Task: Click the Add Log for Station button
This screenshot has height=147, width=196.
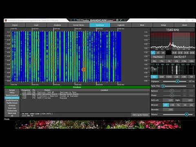Action: pyautogui.click(x=140, y=115)
